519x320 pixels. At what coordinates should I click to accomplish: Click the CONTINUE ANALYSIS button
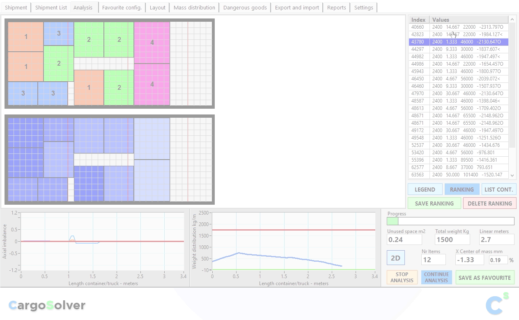click(x=436, y=277)
